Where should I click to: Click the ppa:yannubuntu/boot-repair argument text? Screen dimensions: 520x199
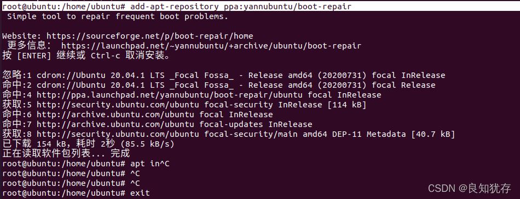286,7
